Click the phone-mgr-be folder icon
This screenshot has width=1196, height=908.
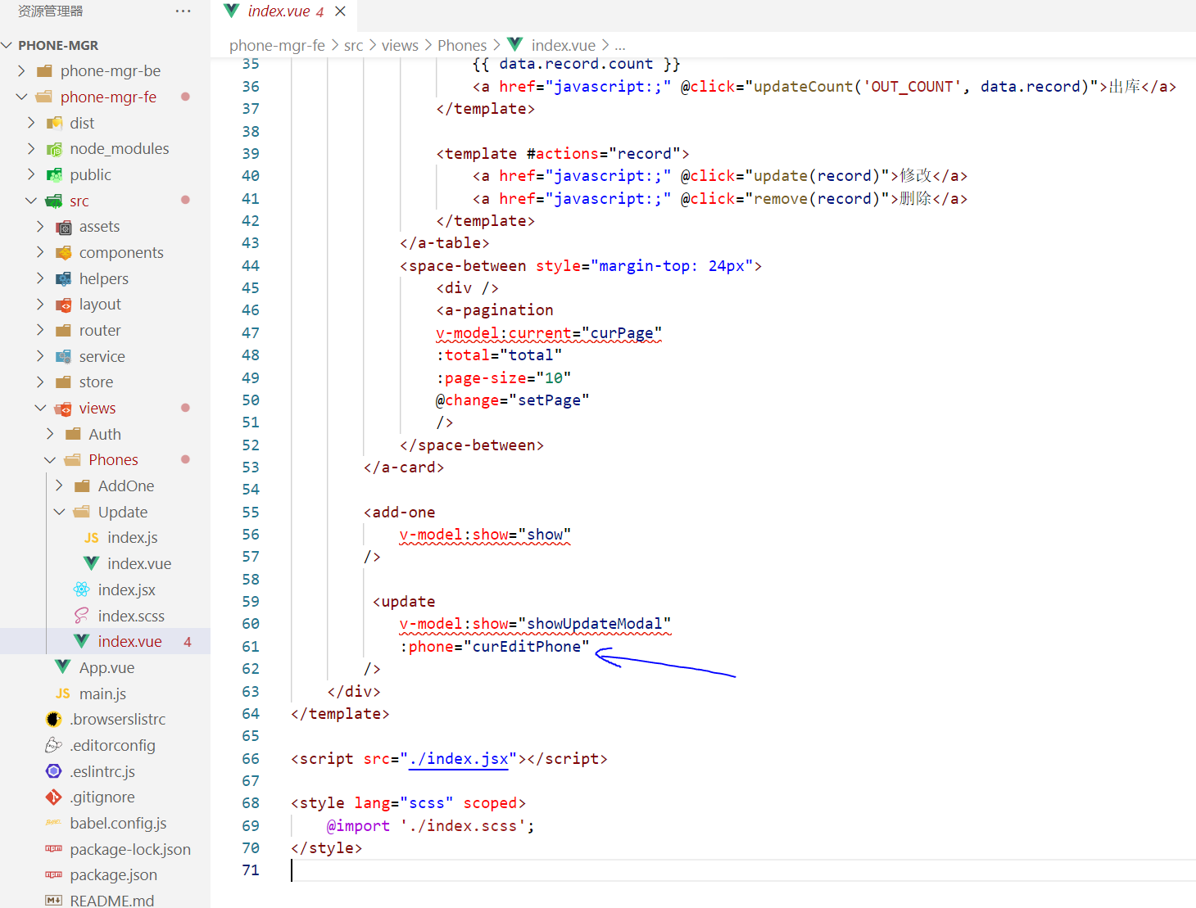pos(45,71)
